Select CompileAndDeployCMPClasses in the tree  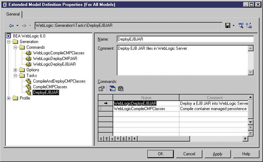click(59, 81)
